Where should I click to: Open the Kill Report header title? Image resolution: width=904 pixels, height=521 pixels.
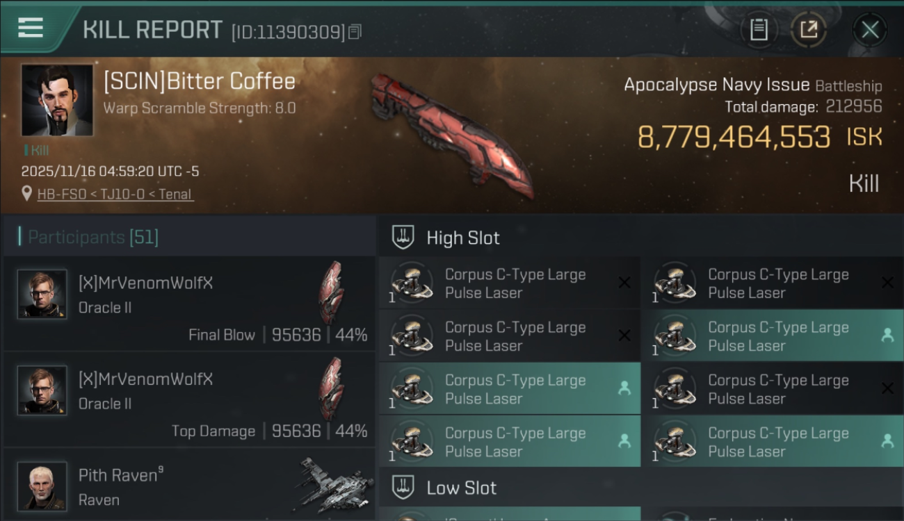(152, 30)
